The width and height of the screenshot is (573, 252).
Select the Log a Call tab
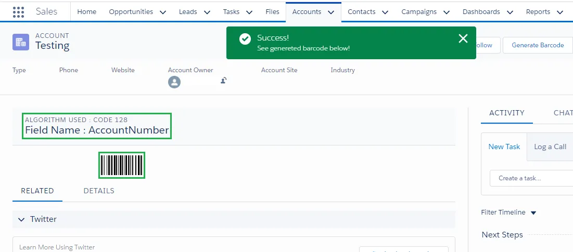click(550, 147)
